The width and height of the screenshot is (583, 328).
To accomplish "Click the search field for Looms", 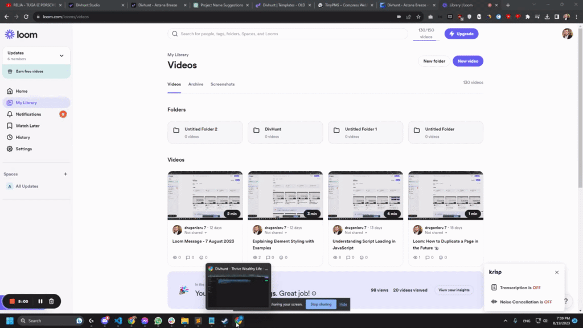I will point(288,34).
